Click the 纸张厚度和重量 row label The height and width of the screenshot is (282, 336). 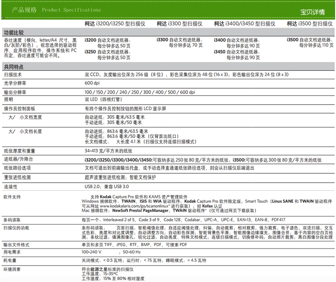tap(20, 151)
